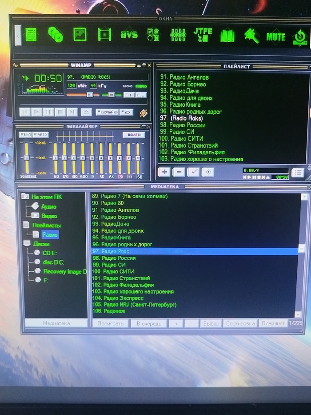Image resolution: width=311 pixels, height=415 pixels.
Task: Pause playback in Winamp main window
Action: (x=48, y=112)
